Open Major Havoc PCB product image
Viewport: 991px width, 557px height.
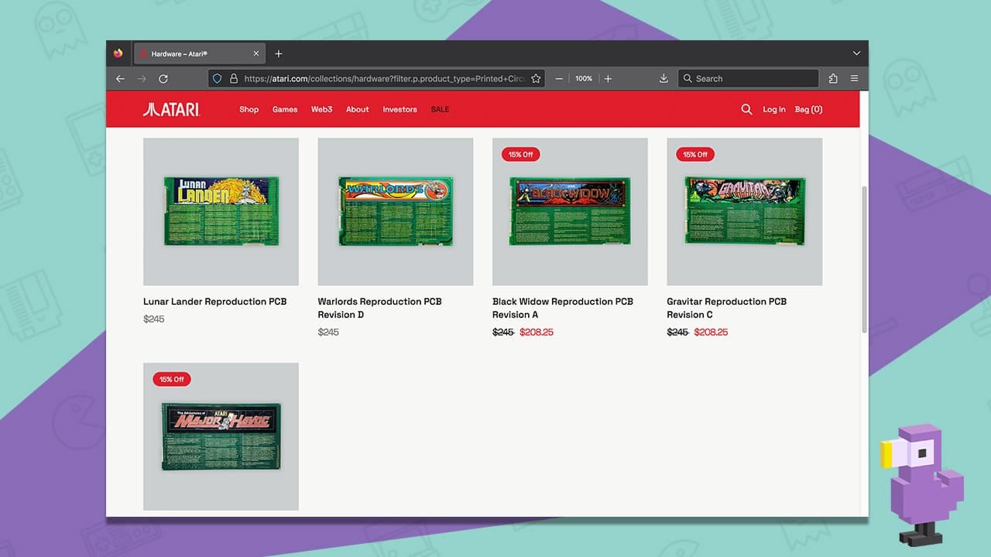(x=221, y=436)
